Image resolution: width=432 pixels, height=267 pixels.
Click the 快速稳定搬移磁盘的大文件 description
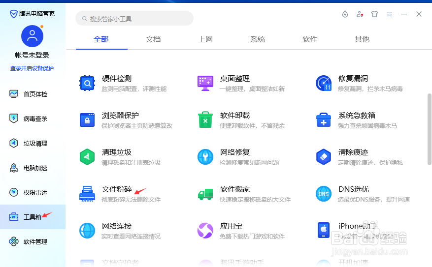tap(255, 199)
